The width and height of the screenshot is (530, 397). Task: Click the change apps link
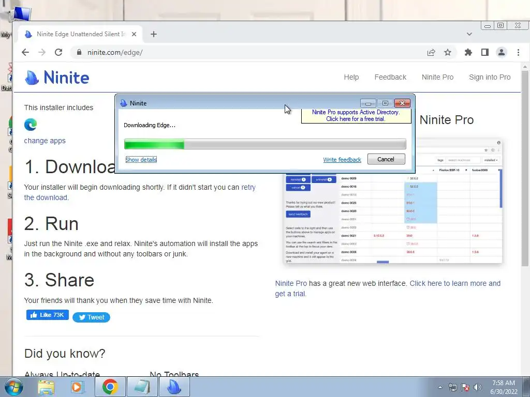pyautogui.click(x=45, y=141)
